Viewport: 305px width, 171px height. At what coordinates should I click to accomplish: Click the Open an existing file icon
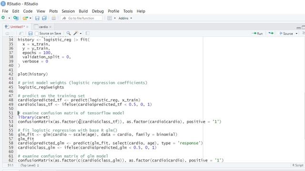point(25,18)
